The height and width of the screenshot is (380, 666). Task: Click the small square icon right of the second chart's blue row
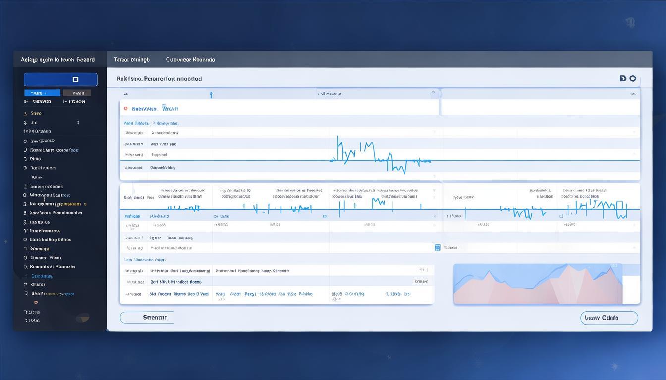tap(325, 216)
